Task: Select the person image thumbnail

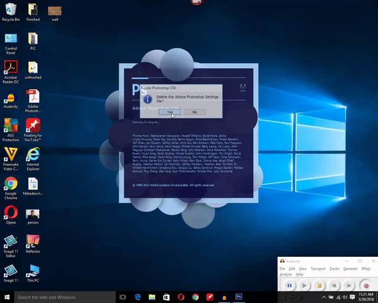Action: click(33, 217)
